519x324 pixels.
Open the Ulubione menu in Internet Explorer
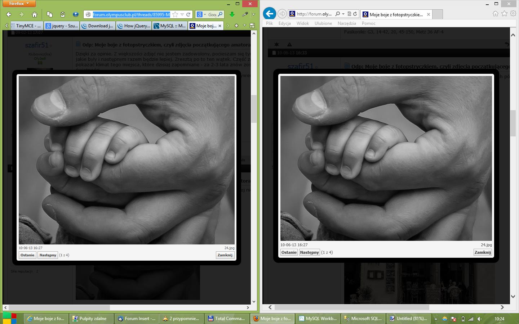[x=323, y=23]
